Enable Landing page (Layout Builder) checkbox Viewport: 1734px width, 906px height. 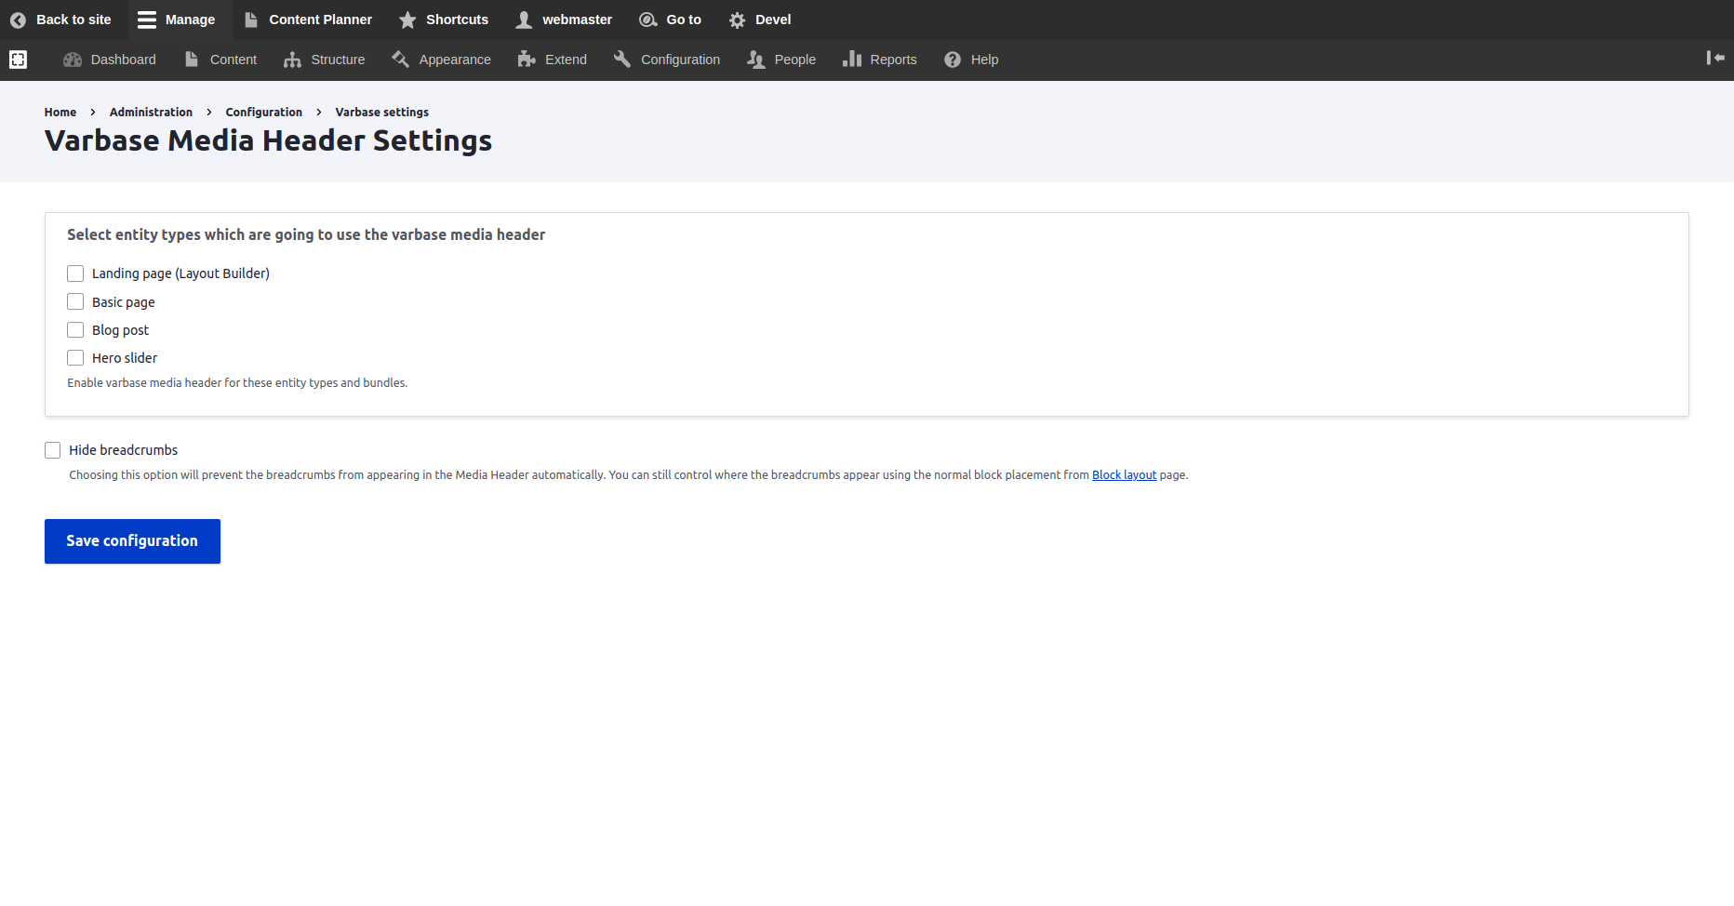(x=75, y=273)
